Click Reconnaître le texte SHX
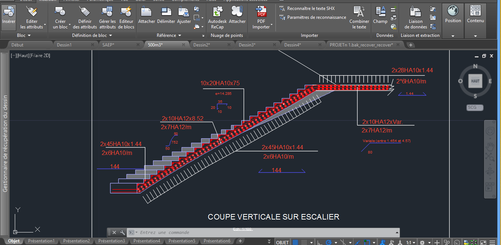This screenshot has height=245, width=501. point(307,8)
